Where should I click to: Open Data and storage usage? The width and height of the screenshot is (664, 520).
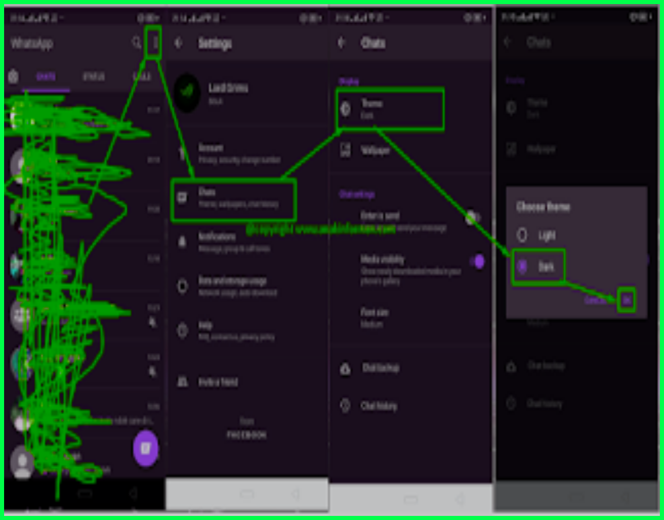[247, 286]
